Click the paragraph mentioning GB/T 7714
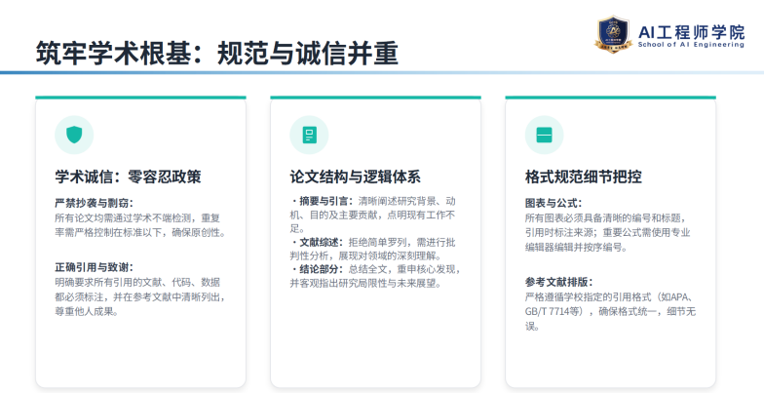 point(610,312)
